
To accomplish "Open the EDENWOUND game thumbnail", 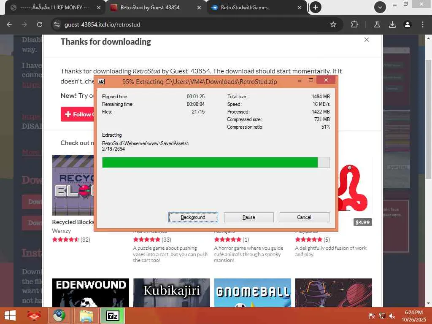I will pos(91,293).
